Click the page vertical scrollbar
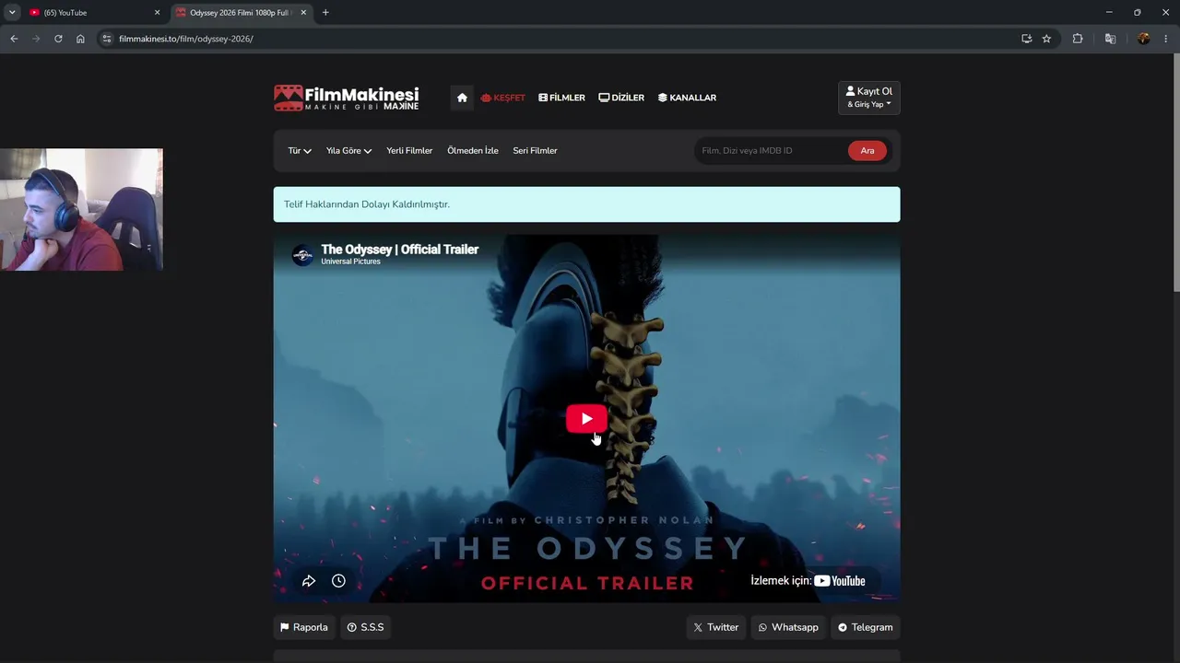The width and height of the screenshot is (1180, 663). 1175,175
